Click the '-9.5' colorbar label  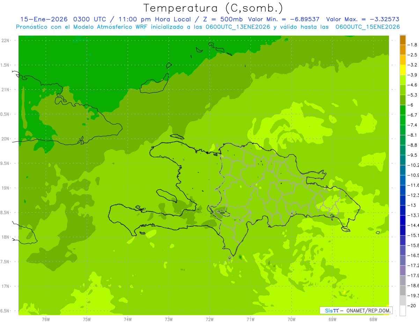[x=412, y=155]
